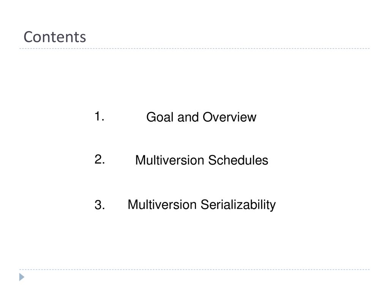
Task: Click the dashed line above the footer
Action: click(194, 269)
